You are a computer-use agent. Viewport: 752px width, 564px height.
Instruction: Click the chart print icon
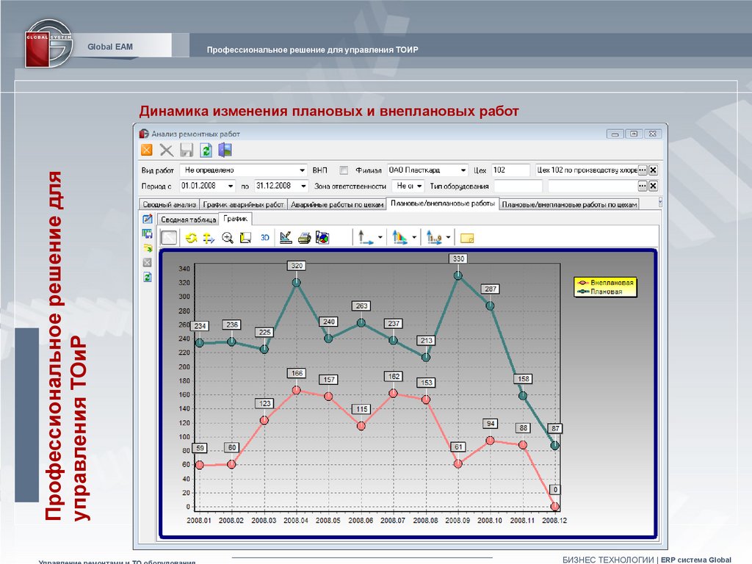[304, 237]
